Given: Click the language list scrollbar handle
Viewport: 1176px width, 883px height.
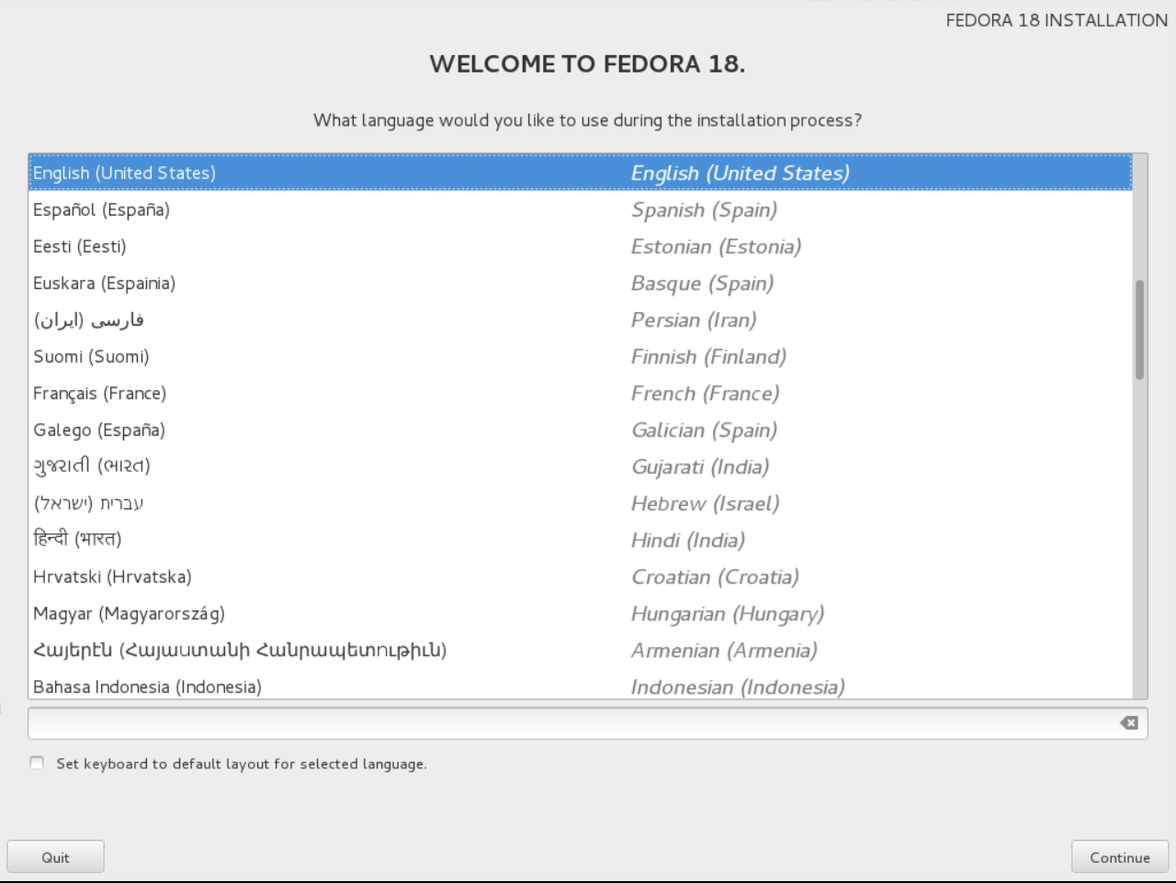Looking at the screenshot, I should tap(1139, 330).
